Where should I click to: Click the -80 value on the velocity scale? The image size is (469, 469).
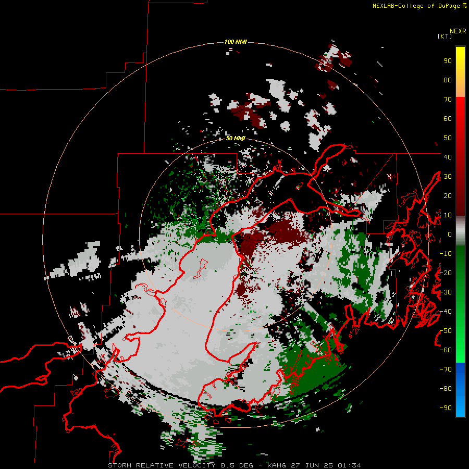[x=446, y=389]
